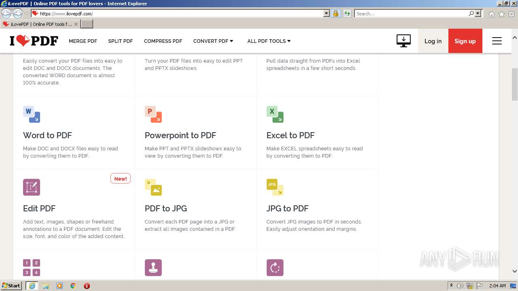
Task: Click the Sign up button
Action: coord(465,41)
